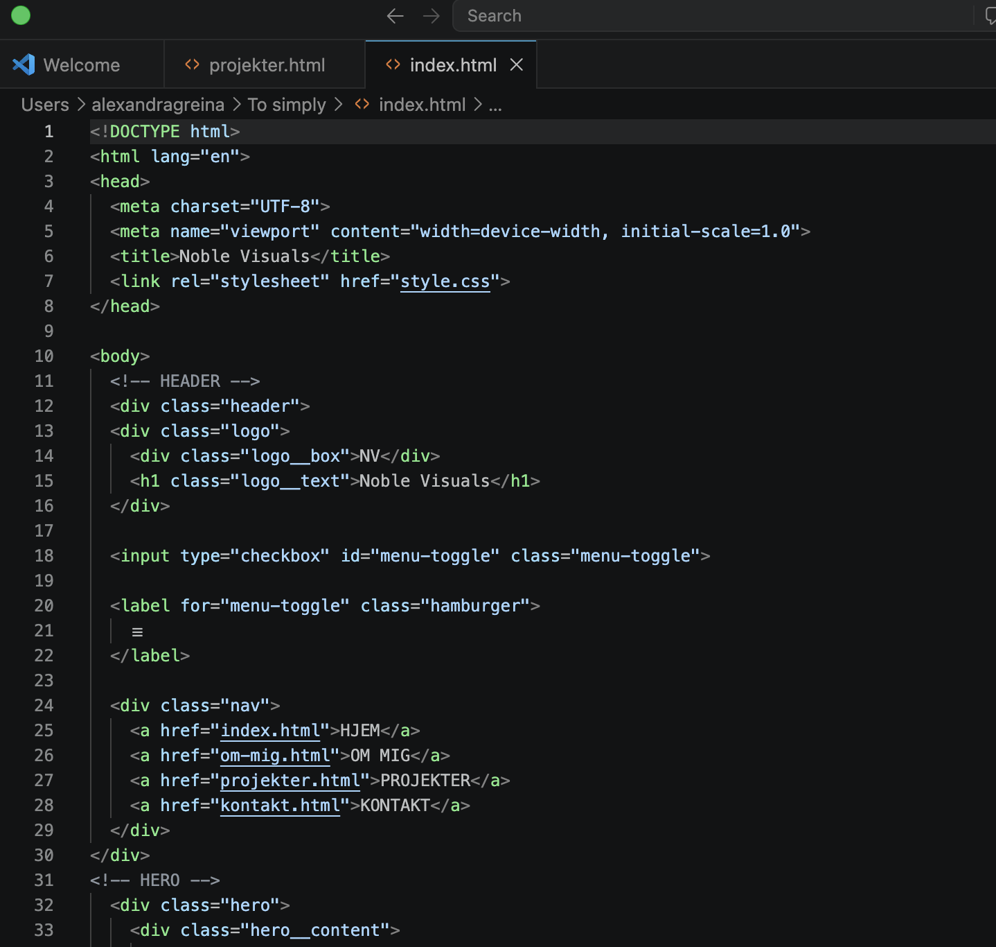Click the closing head tag on line 8
The height and width of the screenshot is (947, 996).
pyautogui.click(x=125, y=306)
